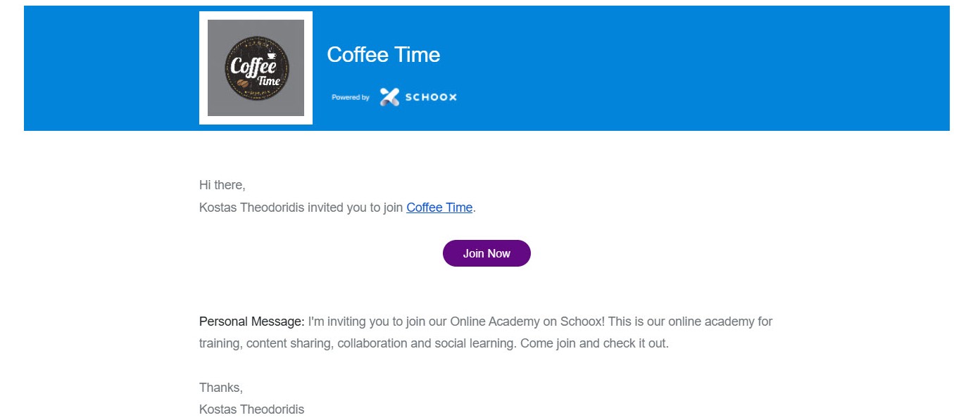Click the Coffee Time round logo image

(x=256, y=68)
